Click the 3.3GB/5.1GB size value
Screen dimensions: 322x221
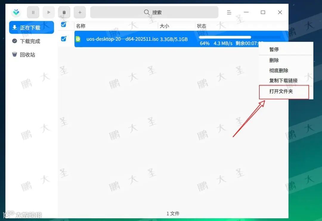click(x=174, y=39)
